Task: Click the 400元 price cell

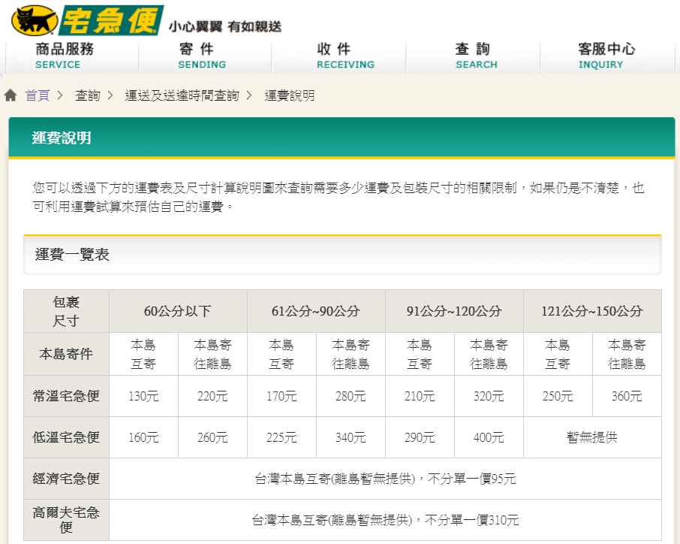Action: pyautogui.click(x=489, y=437)
